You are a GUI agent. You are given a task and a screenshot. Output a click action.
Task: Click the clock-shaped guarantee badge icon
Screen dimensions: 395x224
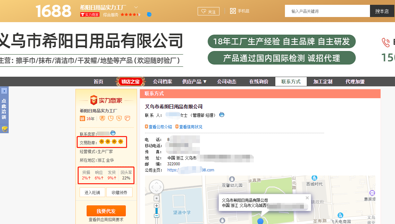(111, 118)
